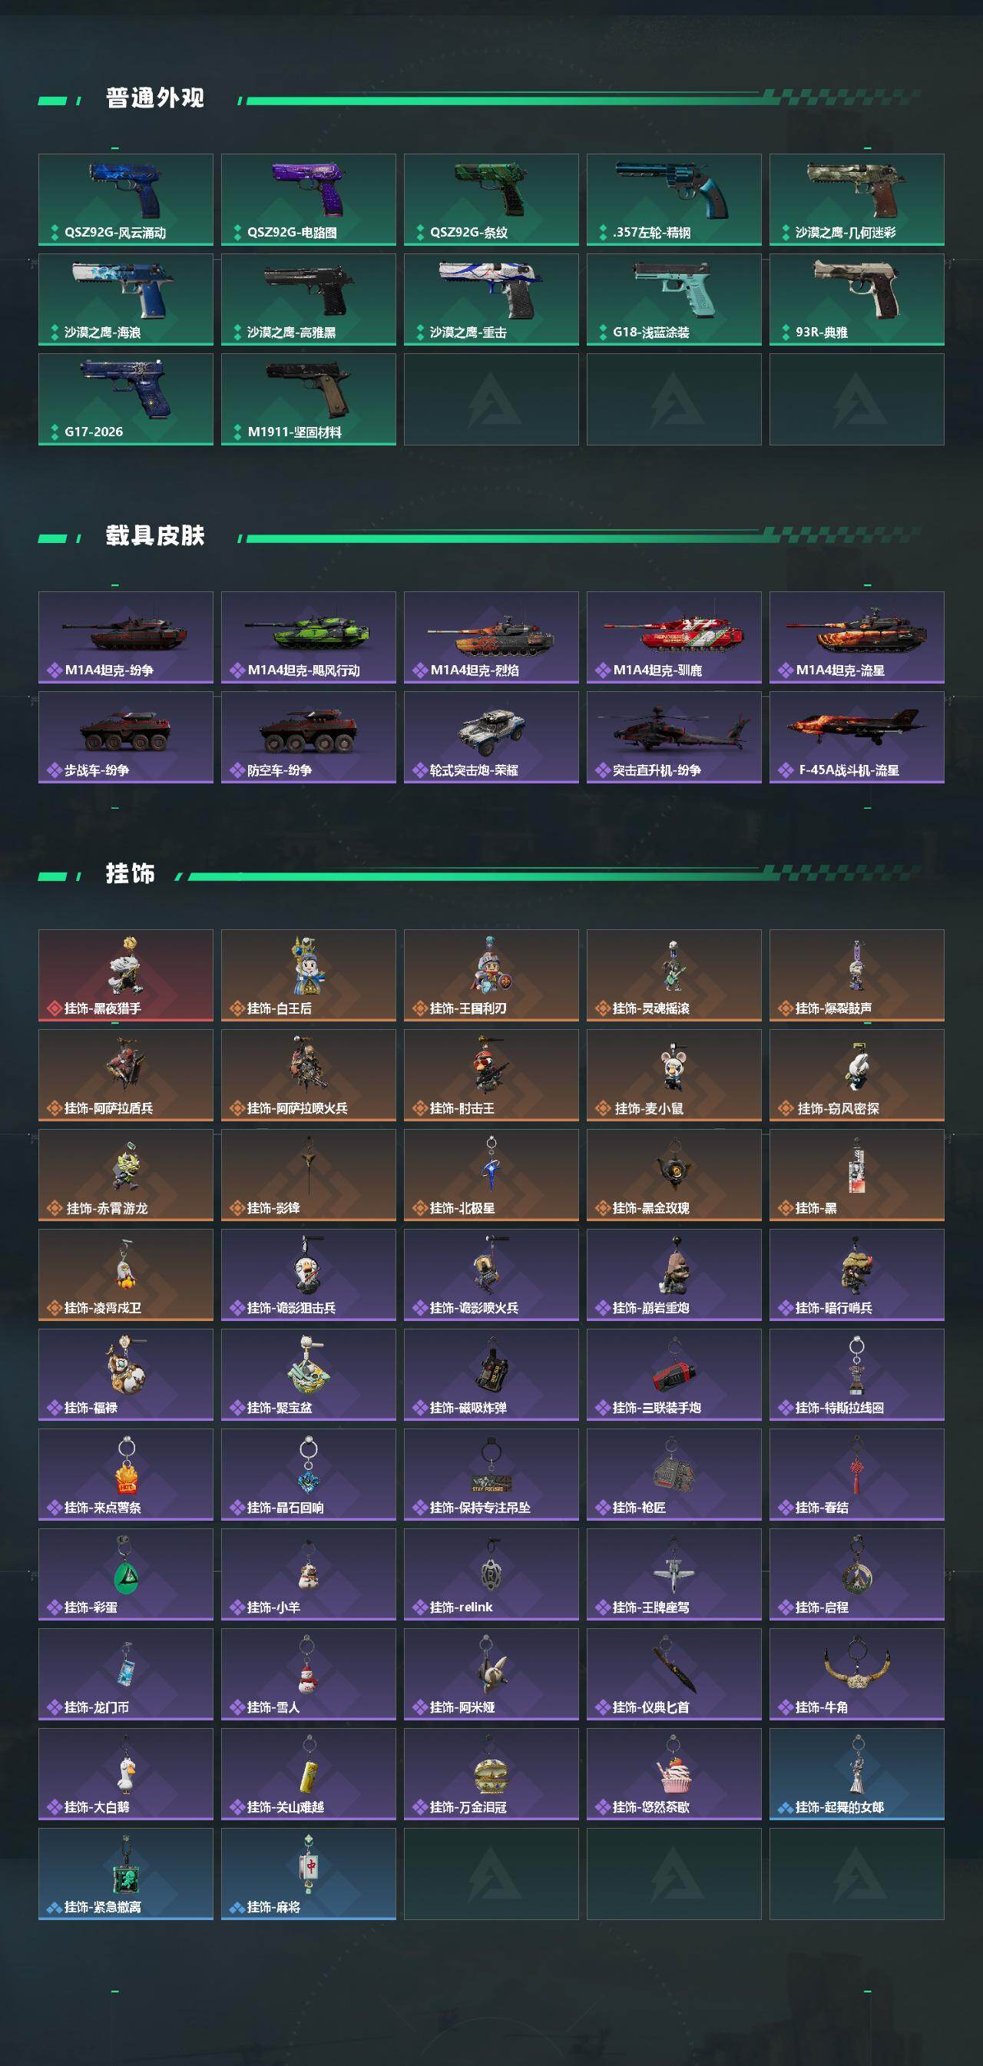This screenshot has height=2066, width=983.
Task: Click the red 挂饰-黑夜猎手 charm
Action: pyautogui.click(x=126, y=975)
